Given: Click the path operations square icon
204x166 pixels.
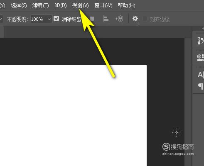Looking at the screenshot, I should [x=92, y=19].
